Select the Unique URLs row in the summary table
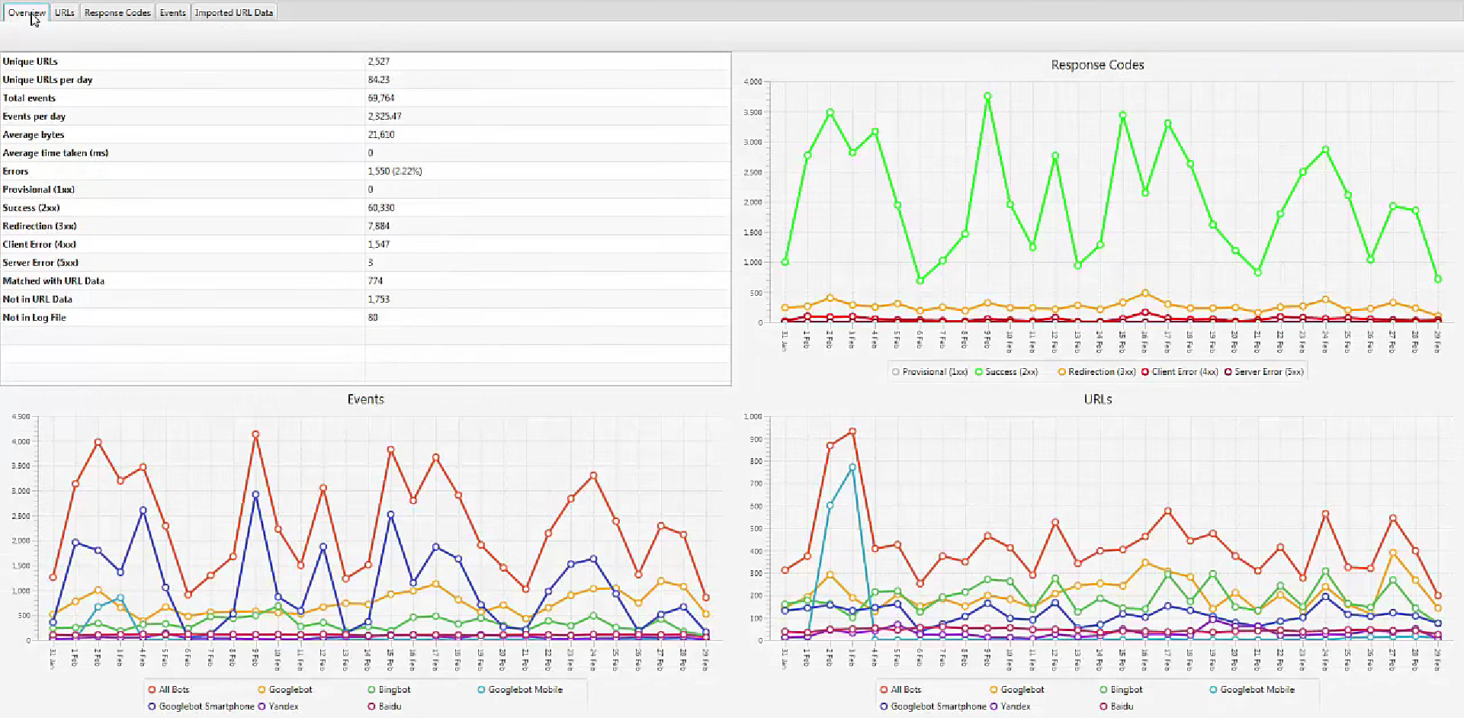Viewport: 1464px width, 718px height. pos(183,61)
